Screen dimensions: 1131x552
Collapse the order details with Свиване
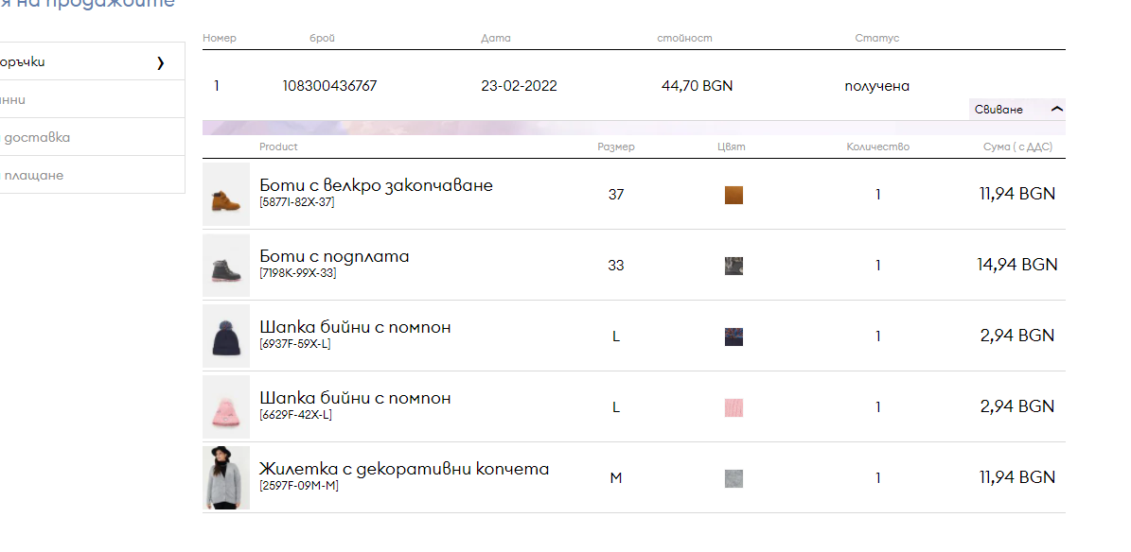(1000, 110)
